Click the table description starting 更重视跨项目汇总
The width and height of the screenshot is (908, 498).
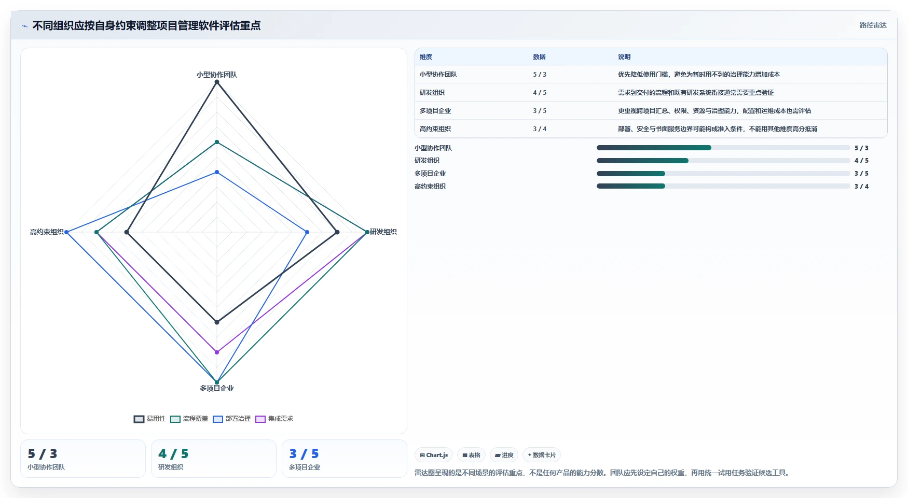(x=714, y=111)
